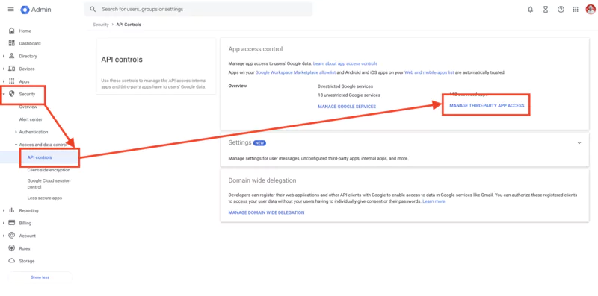Click the Devices icon in sidebar
598x296 pixels.
click(x=11, y=69)
